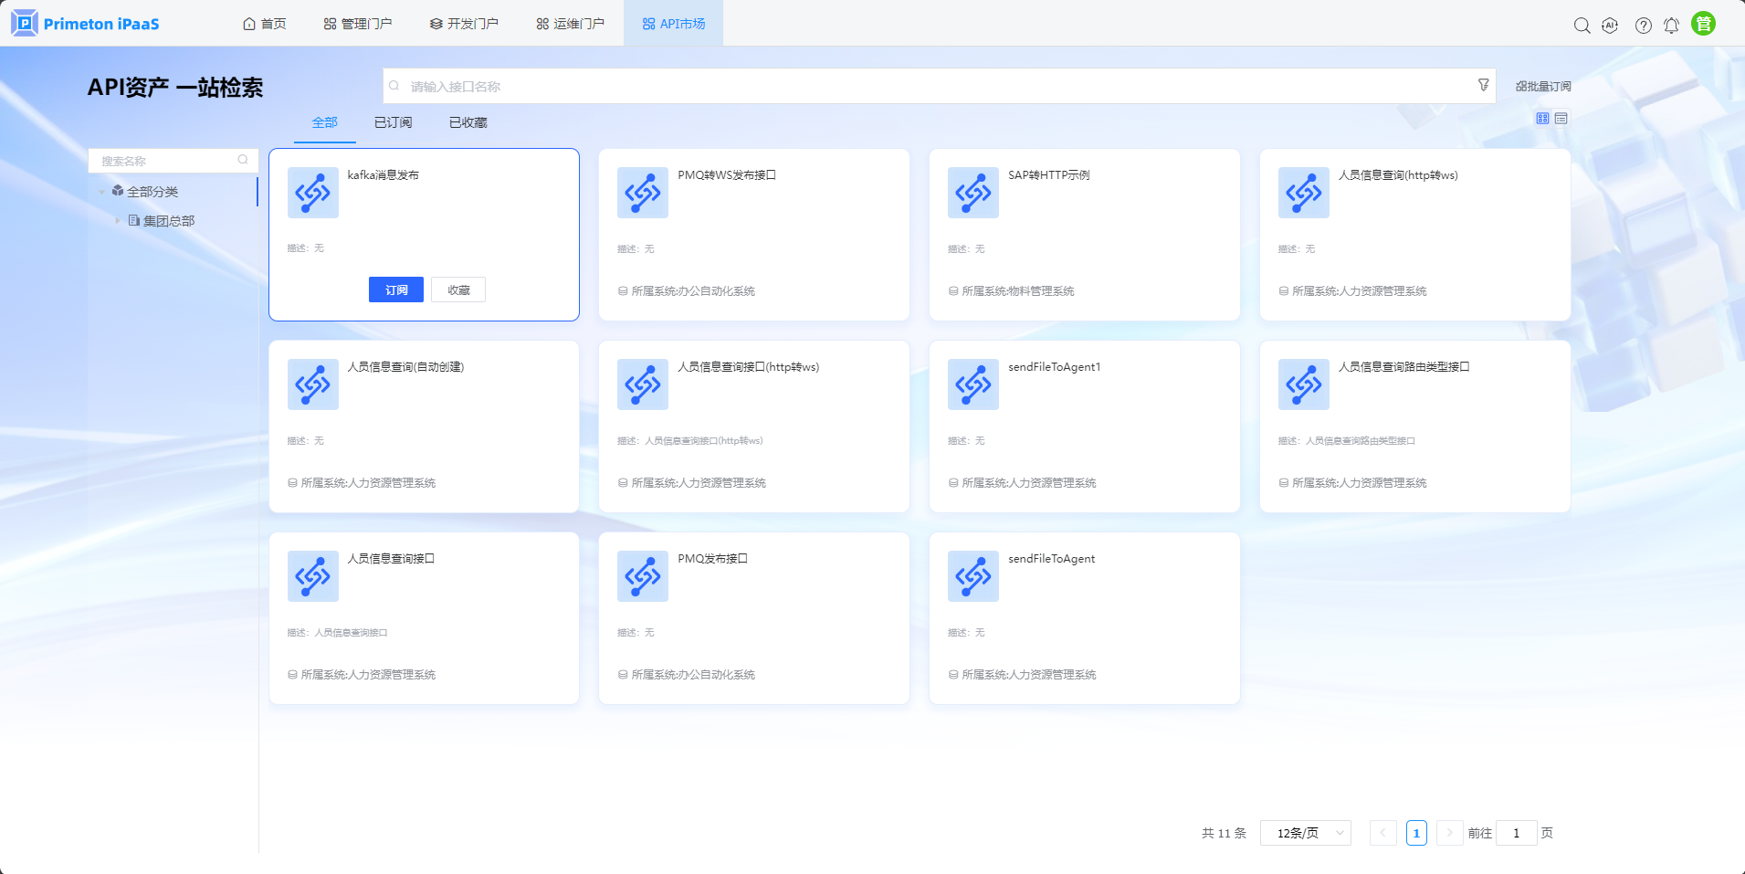Open the 12条/页 page size dropdown
This screenshot has height=874, width=1745.
tap(1305, 833)
